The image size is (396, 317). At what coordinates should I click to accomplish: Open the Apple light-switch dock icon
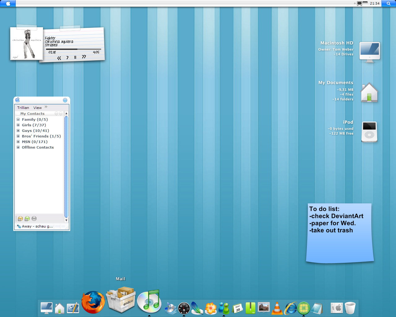click(337, 308)
